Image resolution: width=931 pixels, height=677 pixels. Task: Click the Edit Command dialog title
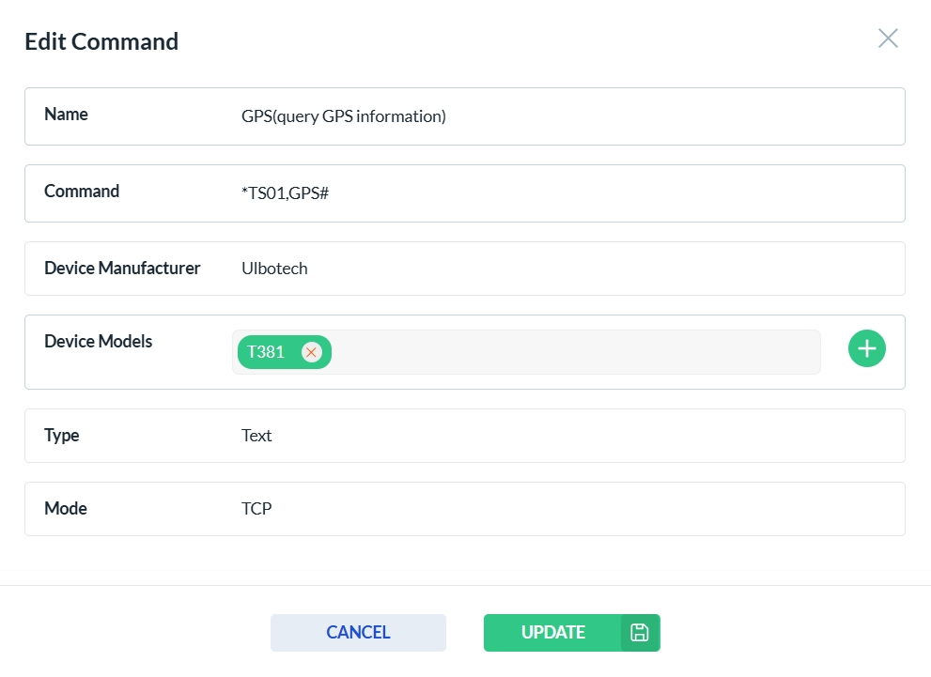tap(101, 41)
